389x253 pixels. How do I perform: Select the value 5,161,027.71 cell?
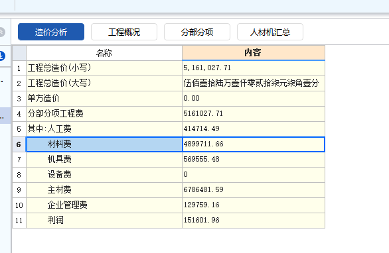(254, 68)
